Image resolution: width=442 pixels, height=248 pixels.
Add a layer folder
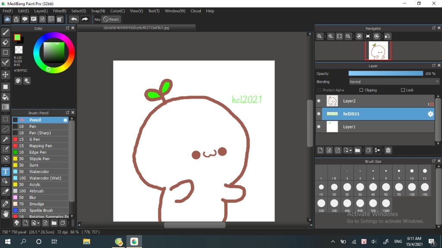point(357,150)
